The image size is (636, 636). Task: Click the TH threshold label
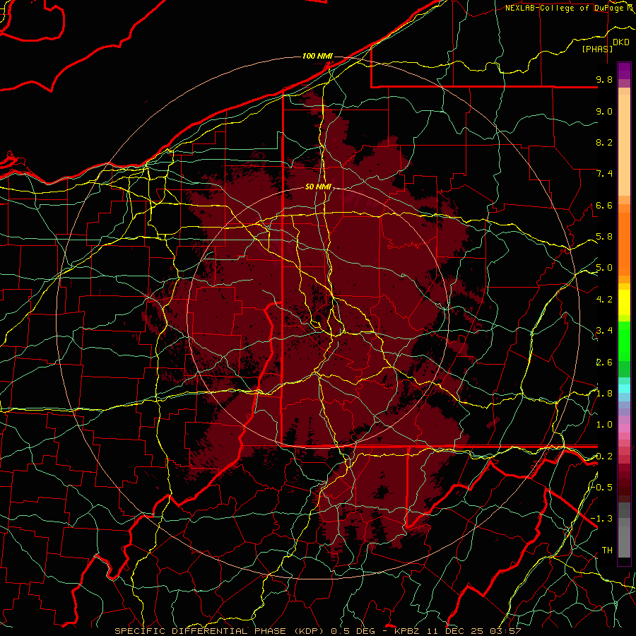(607, 550)
